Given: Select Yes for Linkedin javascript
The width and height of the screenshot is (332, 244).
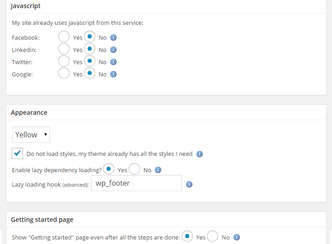Looking at the screenshot, I should [x=64, y=49].
